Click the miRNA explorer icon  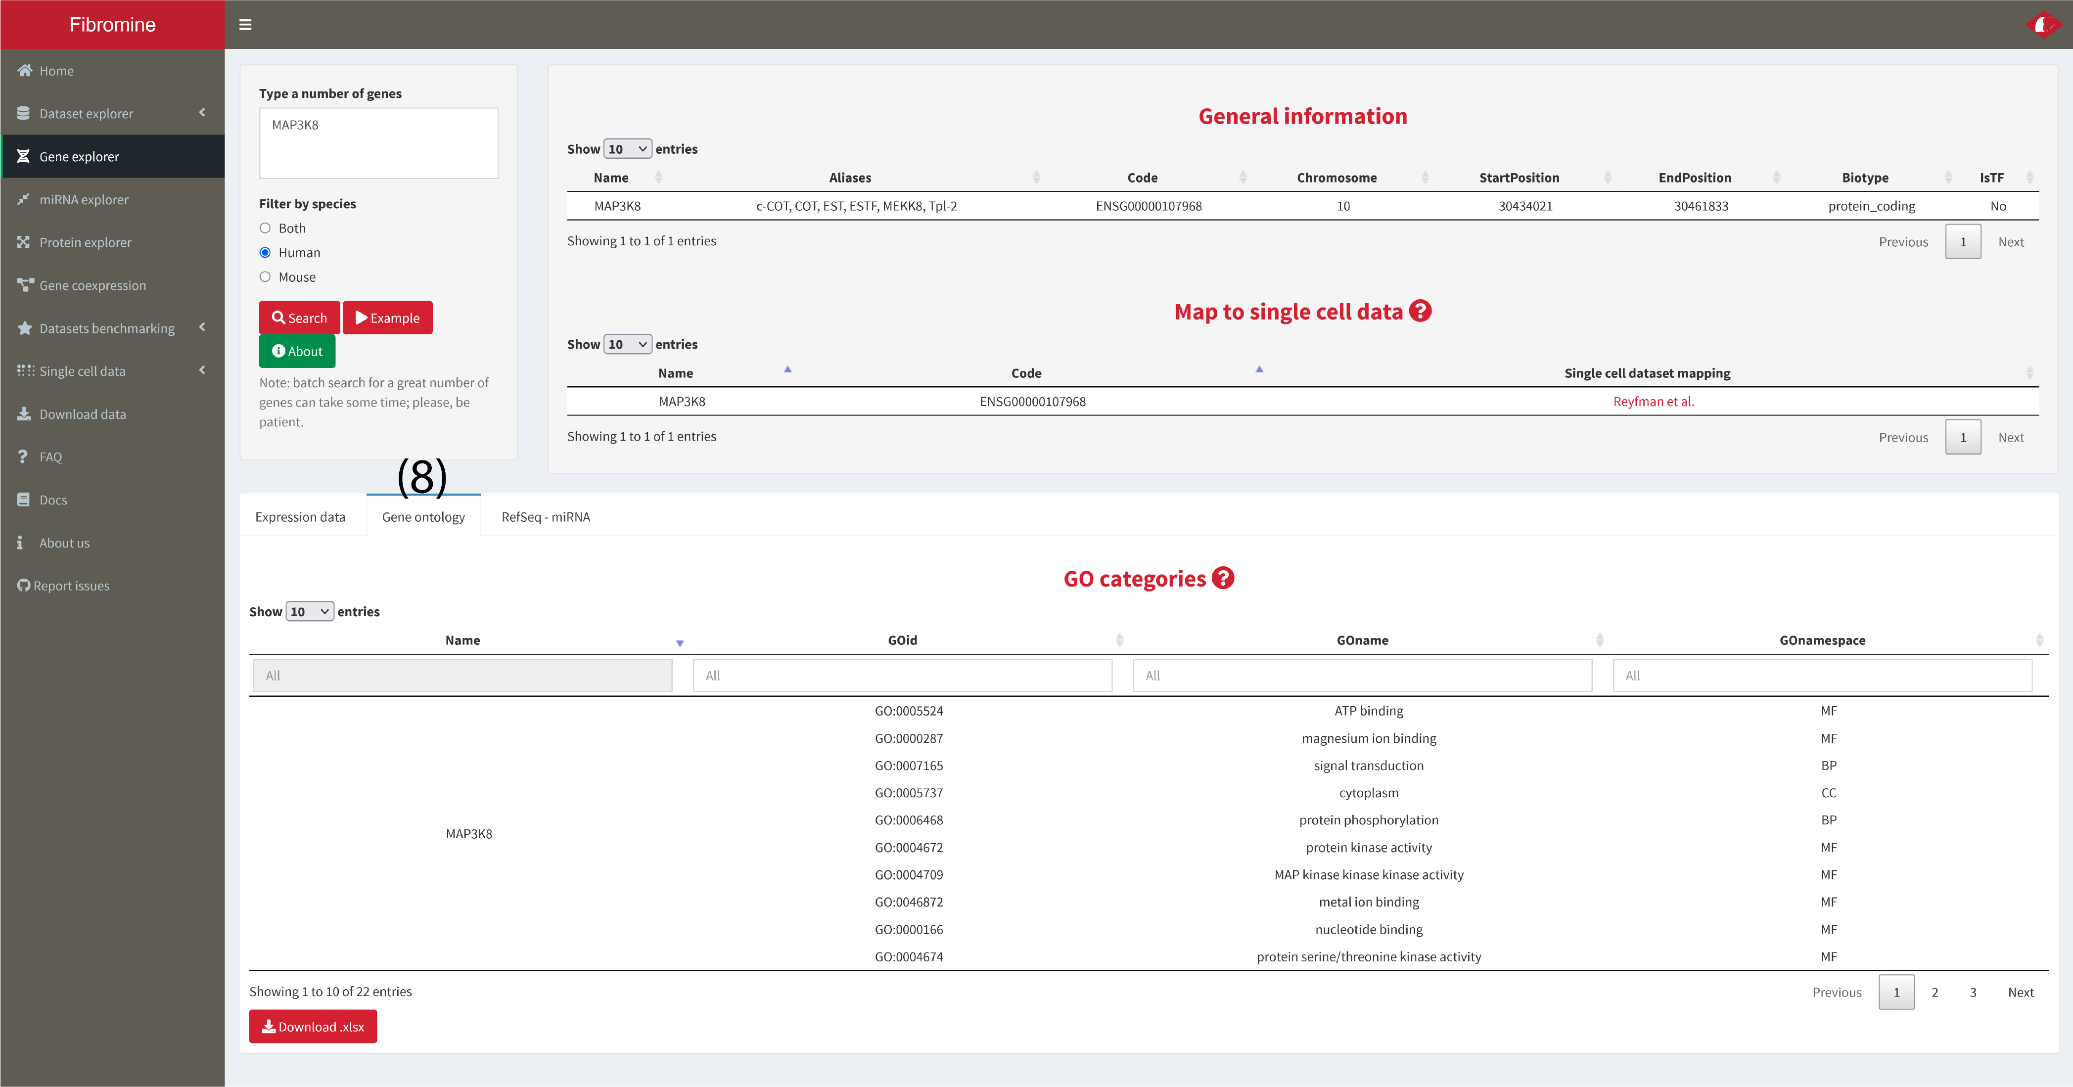[23, 199]
